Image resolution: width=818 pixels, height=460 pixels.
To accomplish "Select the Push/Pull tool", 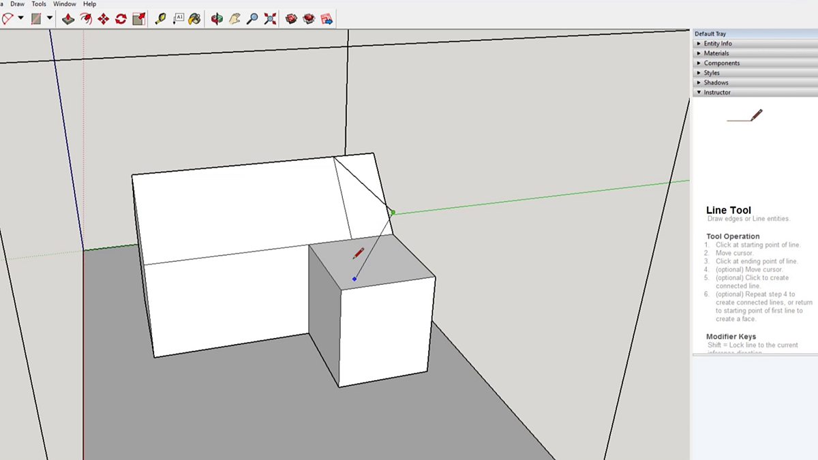I will point(68,19).
